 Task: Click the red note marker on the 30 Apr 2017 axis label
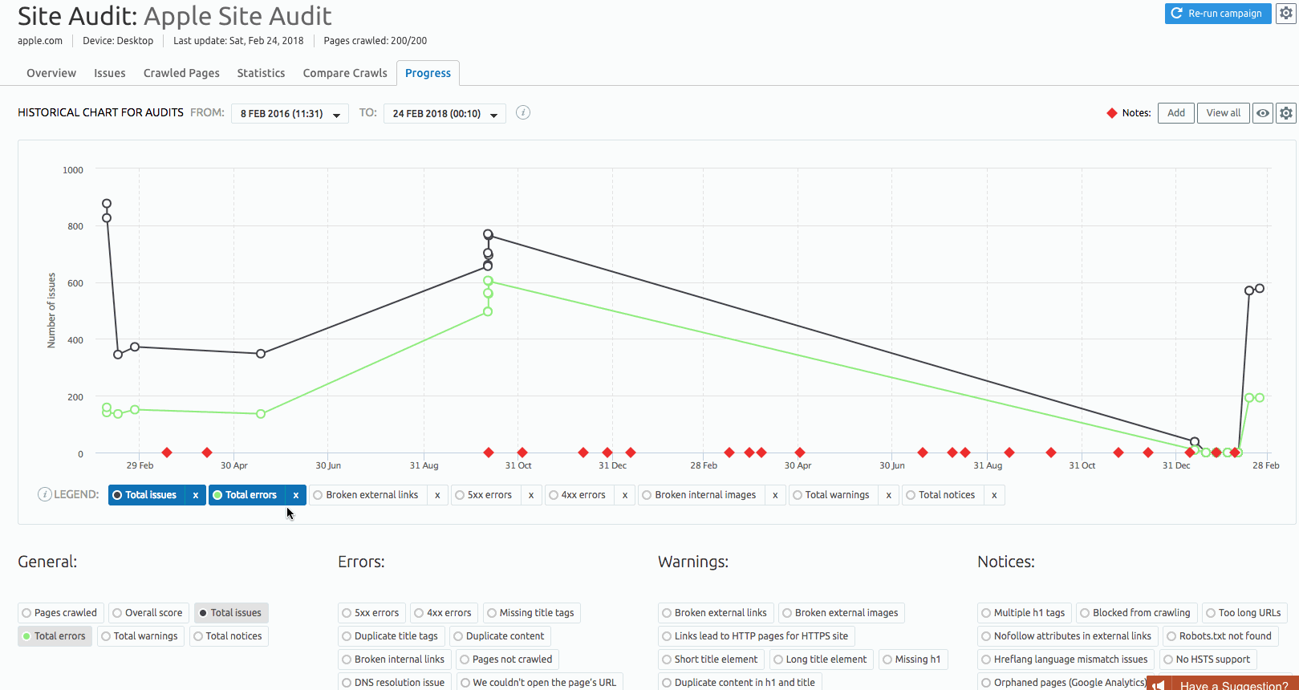(799, 453)
